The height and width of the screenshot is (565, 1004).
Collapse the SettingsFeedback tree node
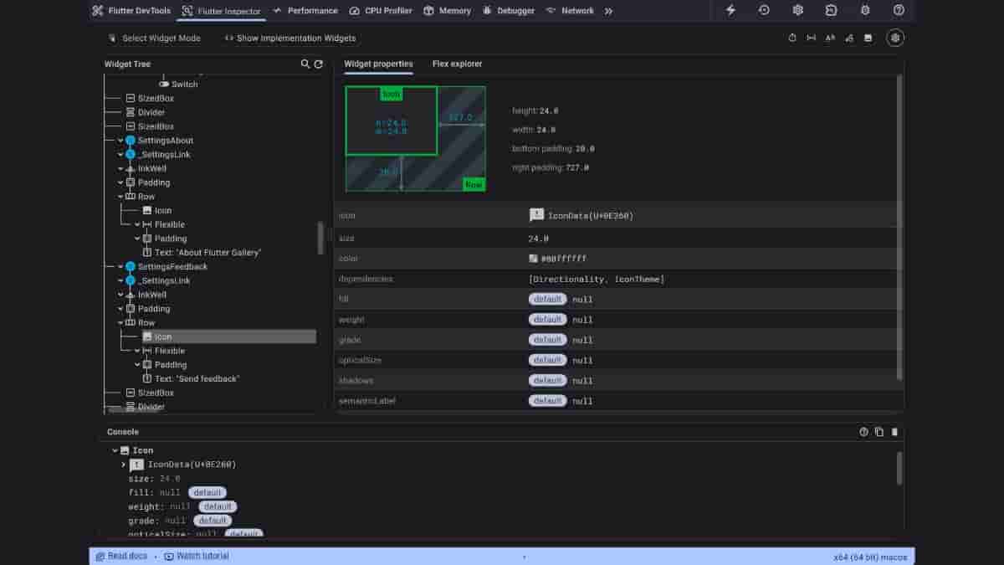coord(120,267)
